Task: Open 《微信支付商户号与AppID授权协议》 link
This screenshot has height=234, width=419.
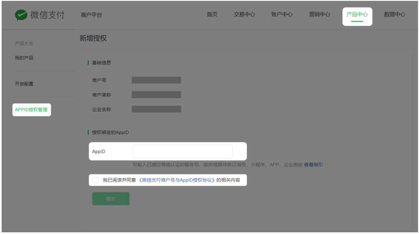Action: (177, 180)
